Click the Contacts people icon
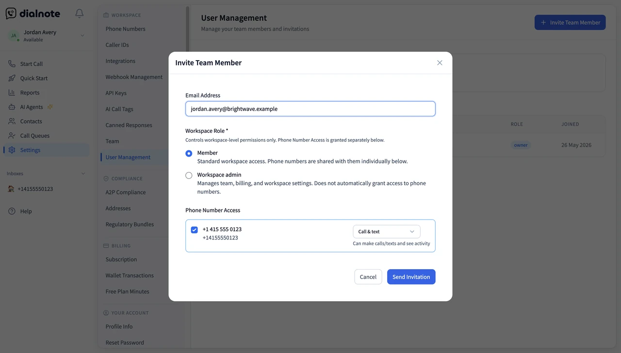621x353 pixels. (12, 121)
